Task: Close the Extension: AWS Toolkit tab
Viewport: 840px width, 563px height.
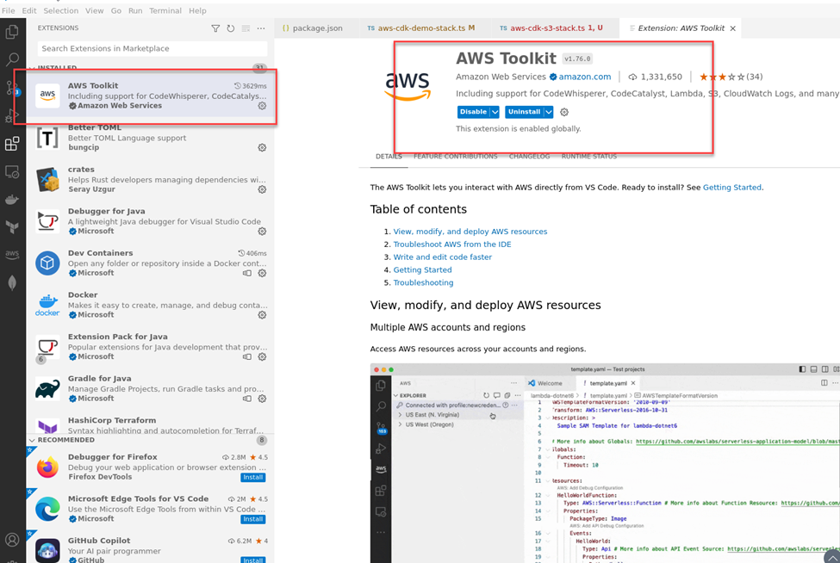Action: (x=733, y=28)
